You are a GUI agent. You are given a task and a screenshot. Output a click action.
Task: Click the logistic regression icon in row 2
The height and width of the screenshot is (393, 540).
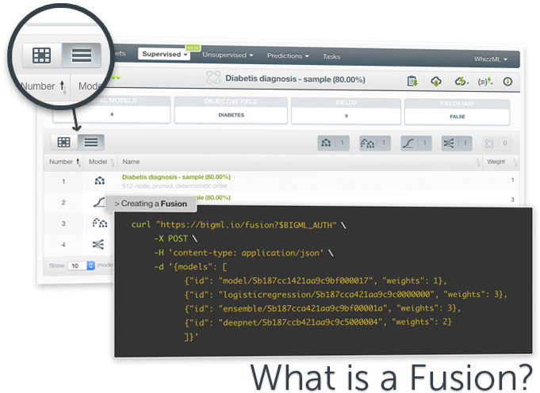click(99, 202)
